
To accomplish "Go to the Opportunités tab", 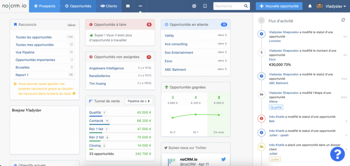I will pos(78,6).
